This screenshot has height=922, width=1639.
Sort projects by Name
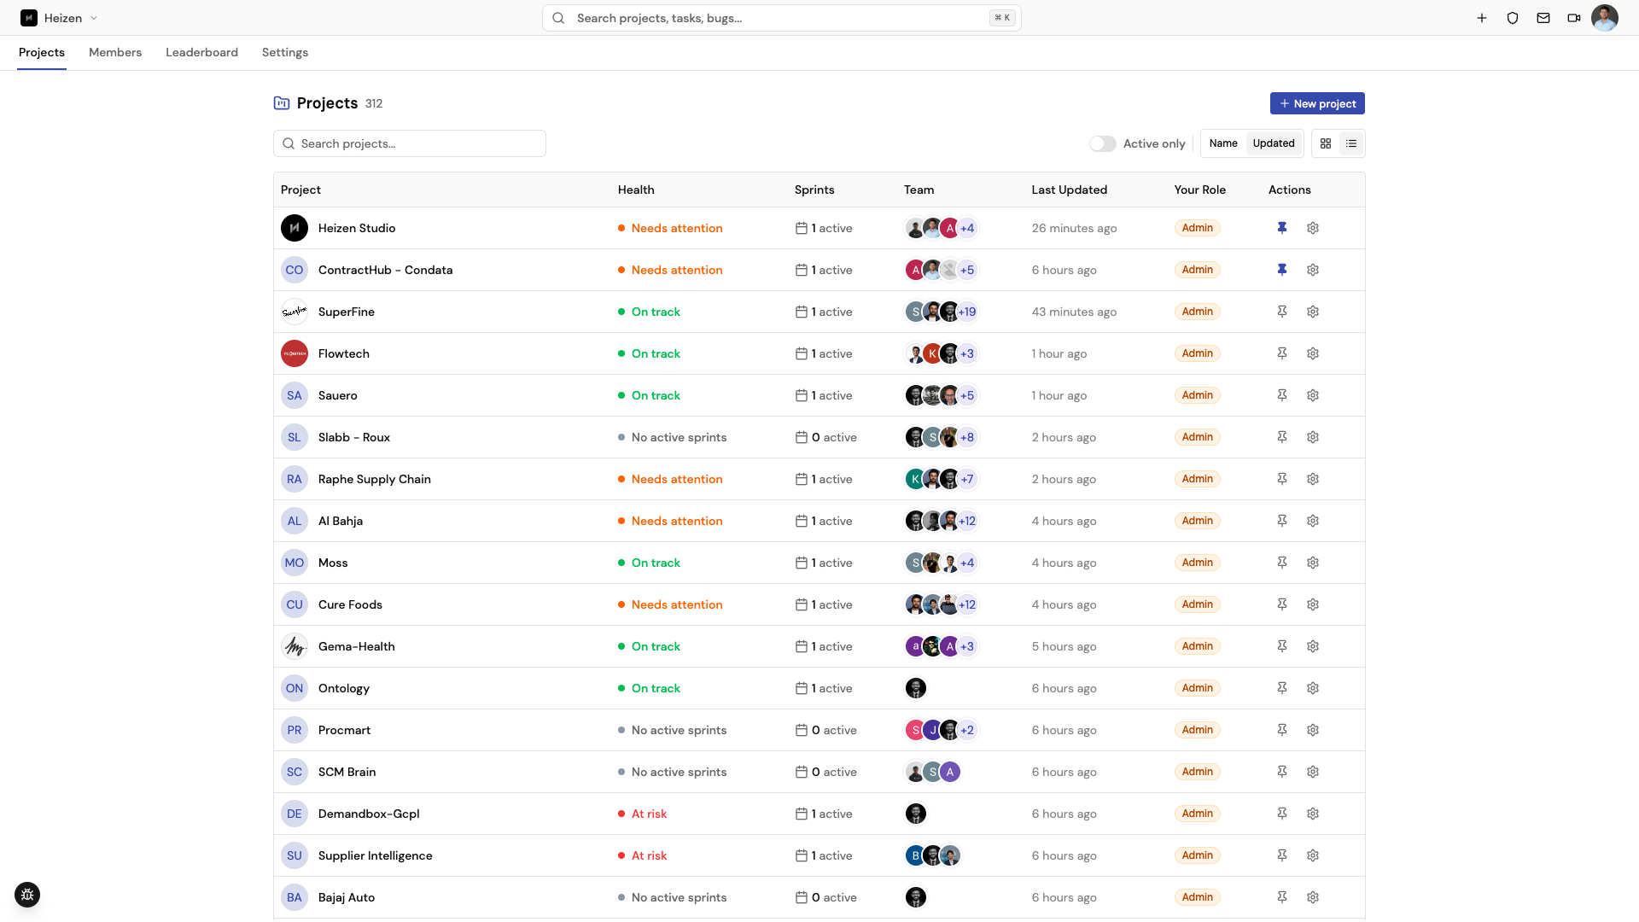pos(1223,143)
